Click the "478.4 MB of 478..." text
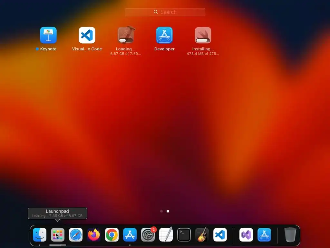 tap(203, 54)
